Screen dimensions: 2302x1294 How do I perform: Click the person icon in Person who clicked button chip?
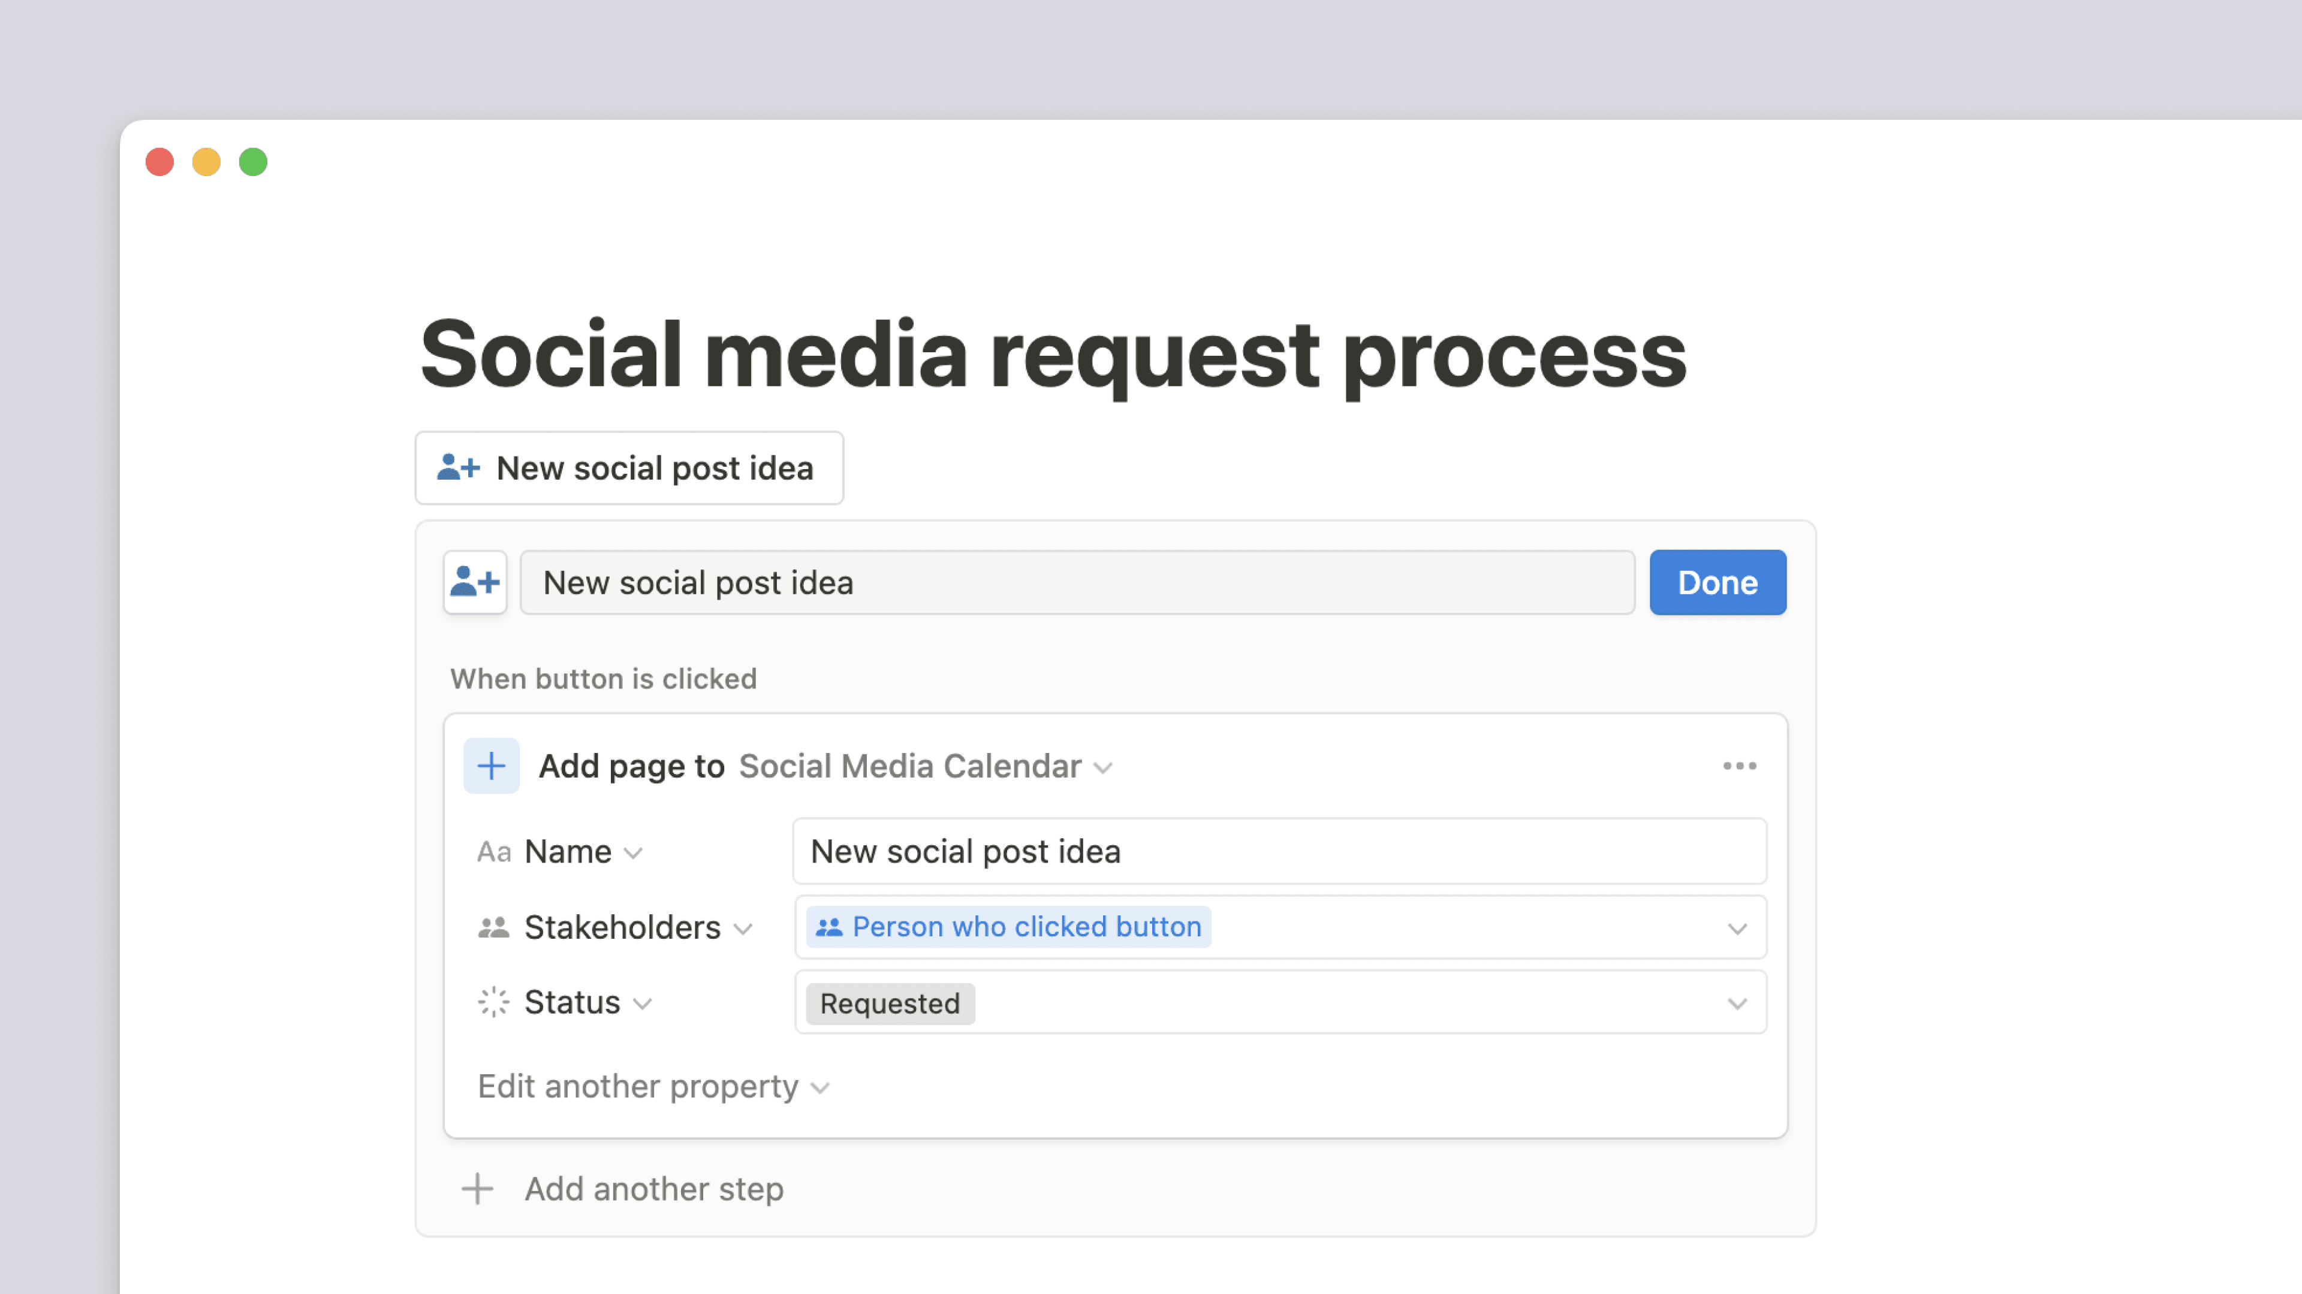click(829, 927)
